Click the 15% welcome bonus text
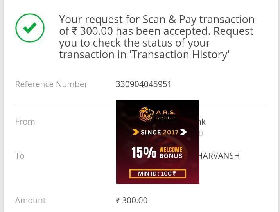The height and width of the screenshot is (212, 280). tap(144, 153)
